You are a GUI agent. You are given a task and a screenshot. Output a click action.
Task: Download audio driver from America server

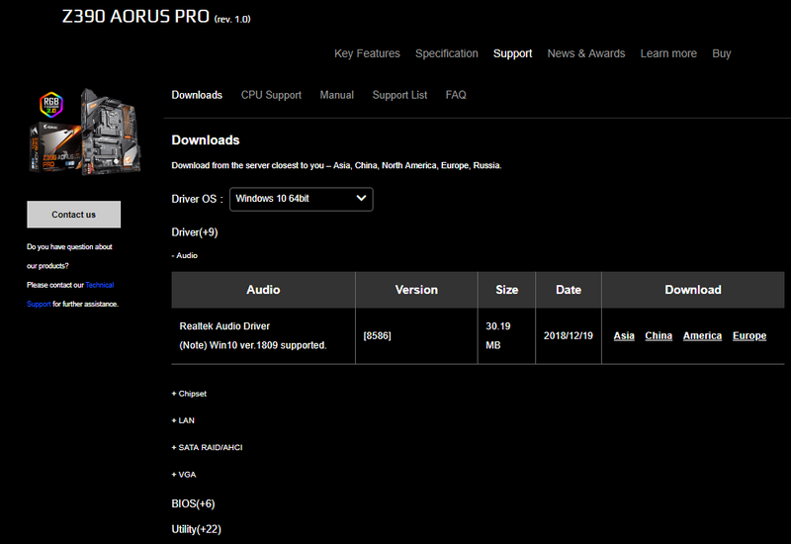point(702,336)
